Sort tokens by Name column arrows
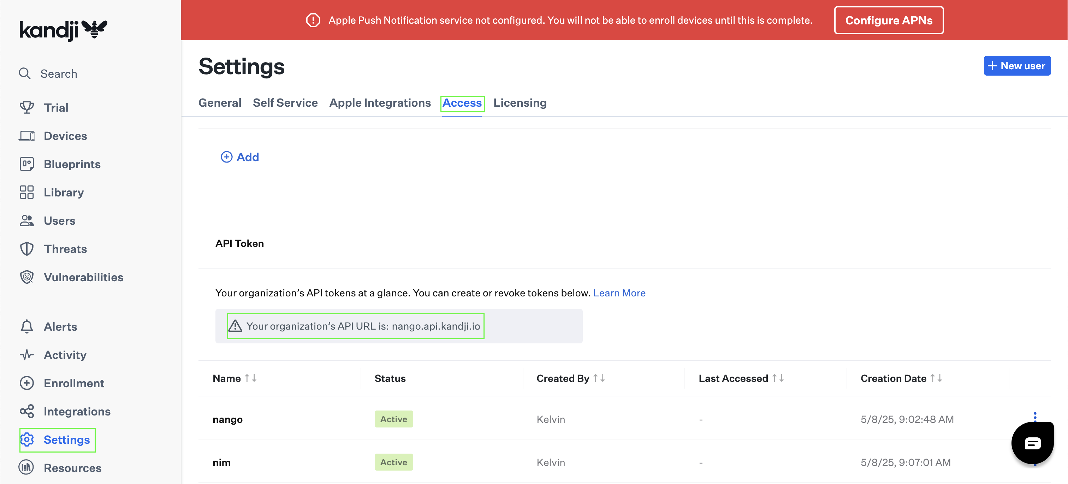Image resolution: width=1068 pixels, height=484 pixels. coord(250,378)
